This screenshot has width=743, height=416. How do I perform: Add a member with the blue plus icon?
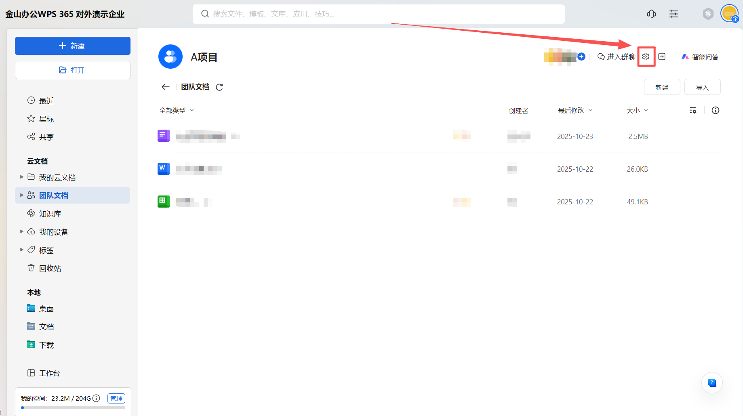point(581,57)
